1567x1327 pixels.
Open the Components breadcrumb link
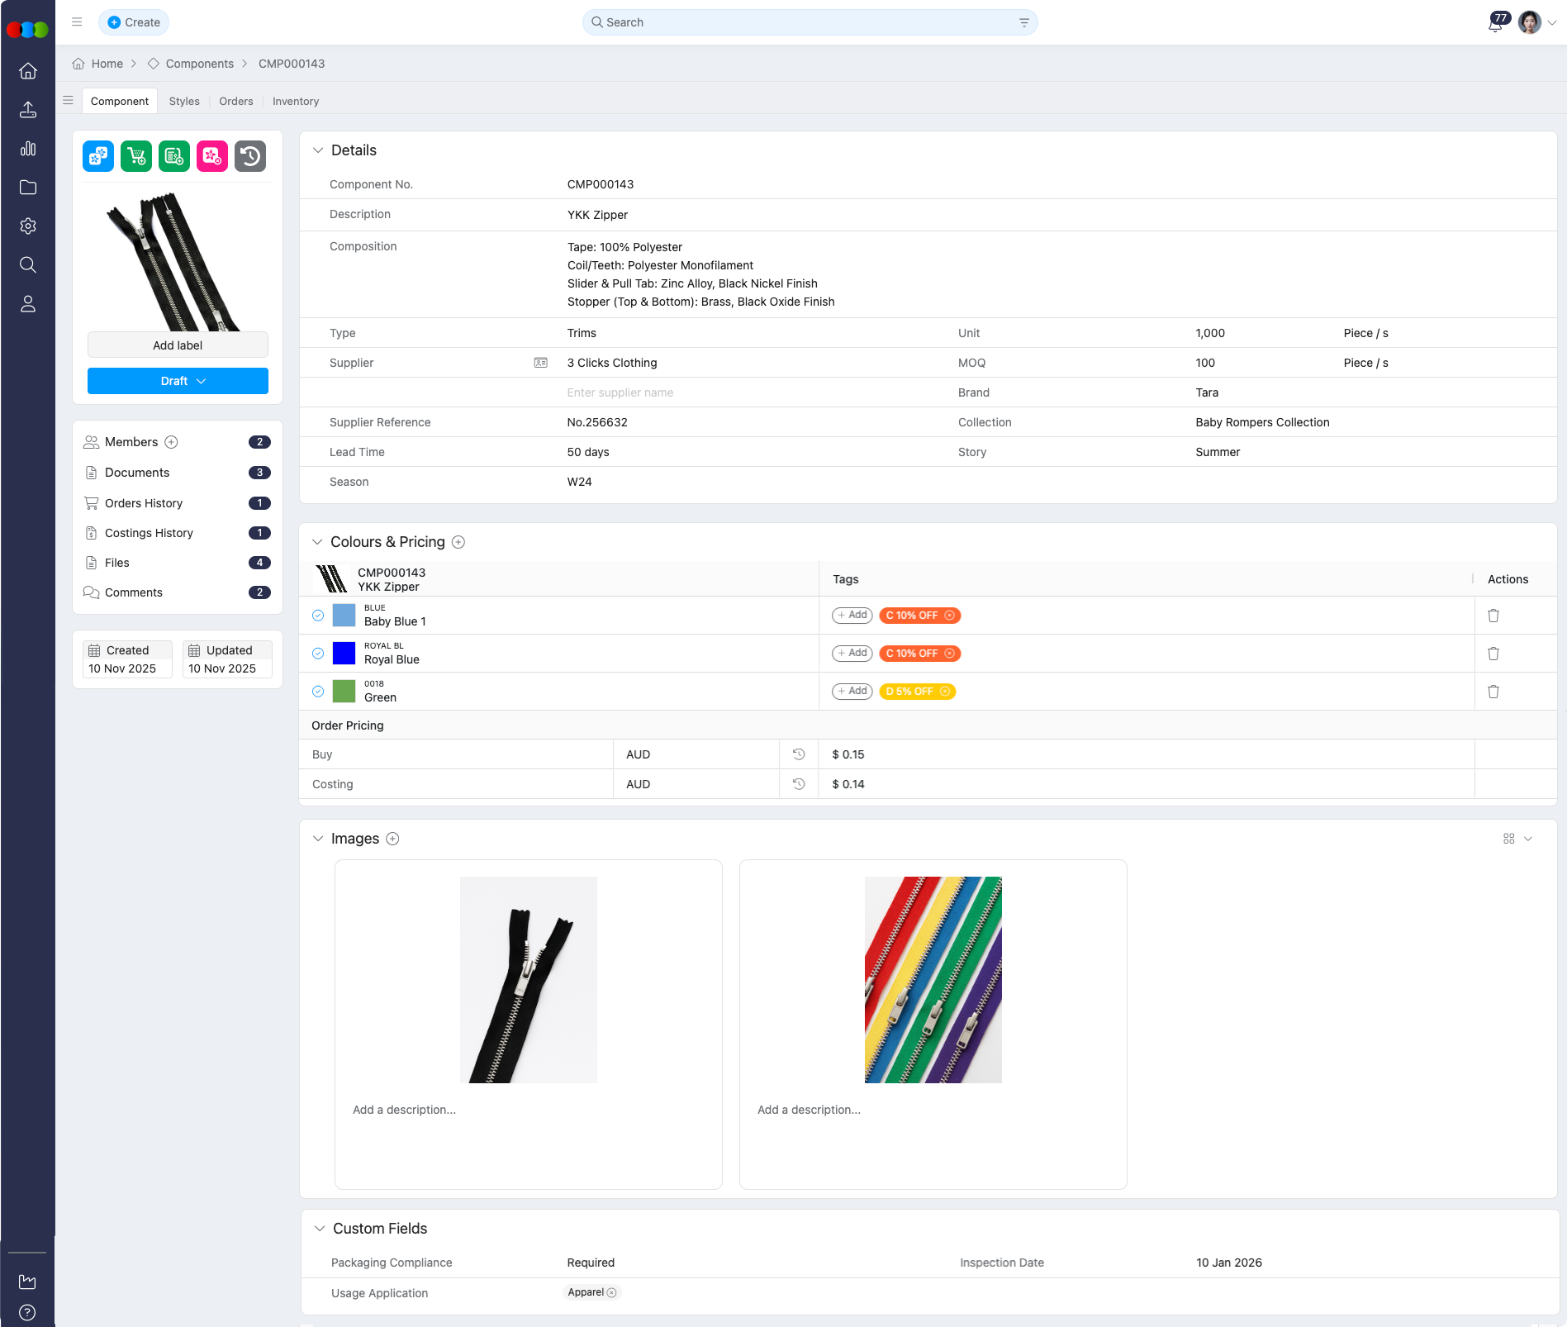click(x=199, y=64)
